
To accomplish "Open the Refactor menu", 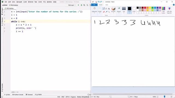I will coord(31,2).
